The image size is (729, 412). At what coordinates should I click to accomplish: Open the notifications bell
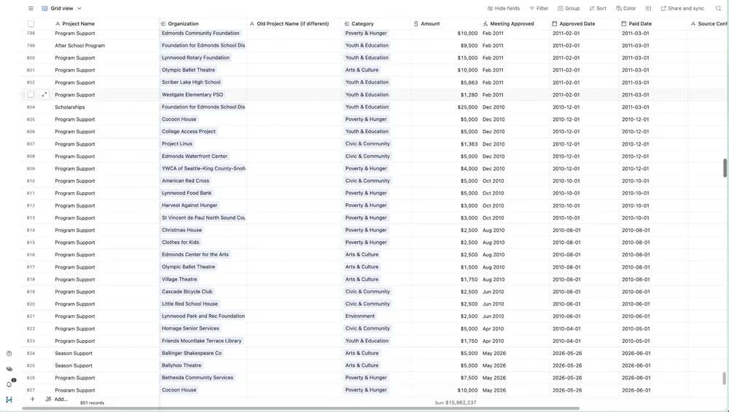tap(9, 384)
